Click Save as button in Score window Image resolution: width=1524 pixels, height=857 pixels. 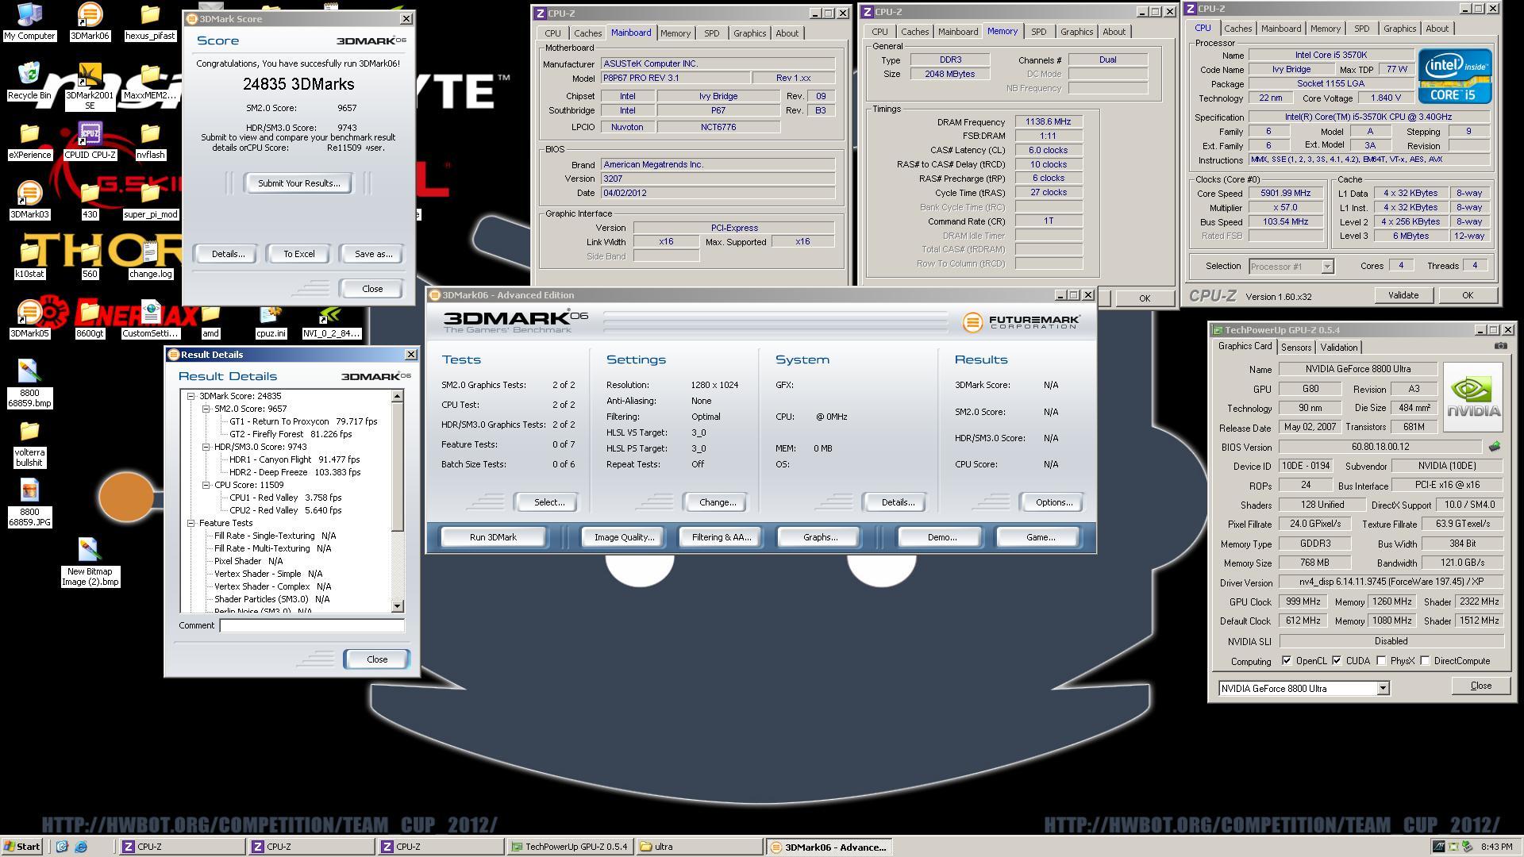[373, 254]
